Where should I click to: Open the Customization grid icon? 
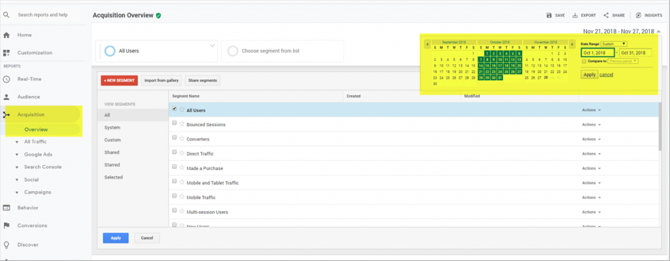[x=7, y=53]
